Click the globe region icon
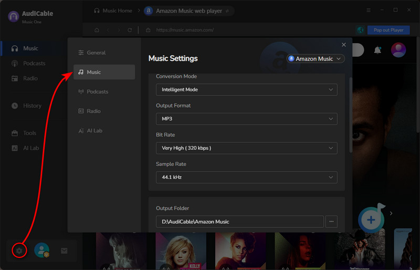This screenshot has height=270, width=420. tap(360, 30)
